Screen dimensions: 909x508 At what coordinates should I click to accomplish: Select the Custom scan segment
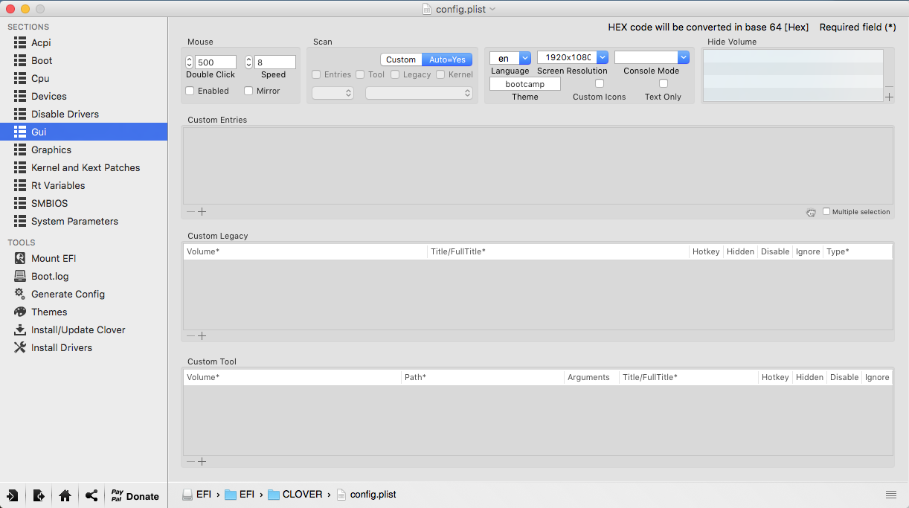401,60
